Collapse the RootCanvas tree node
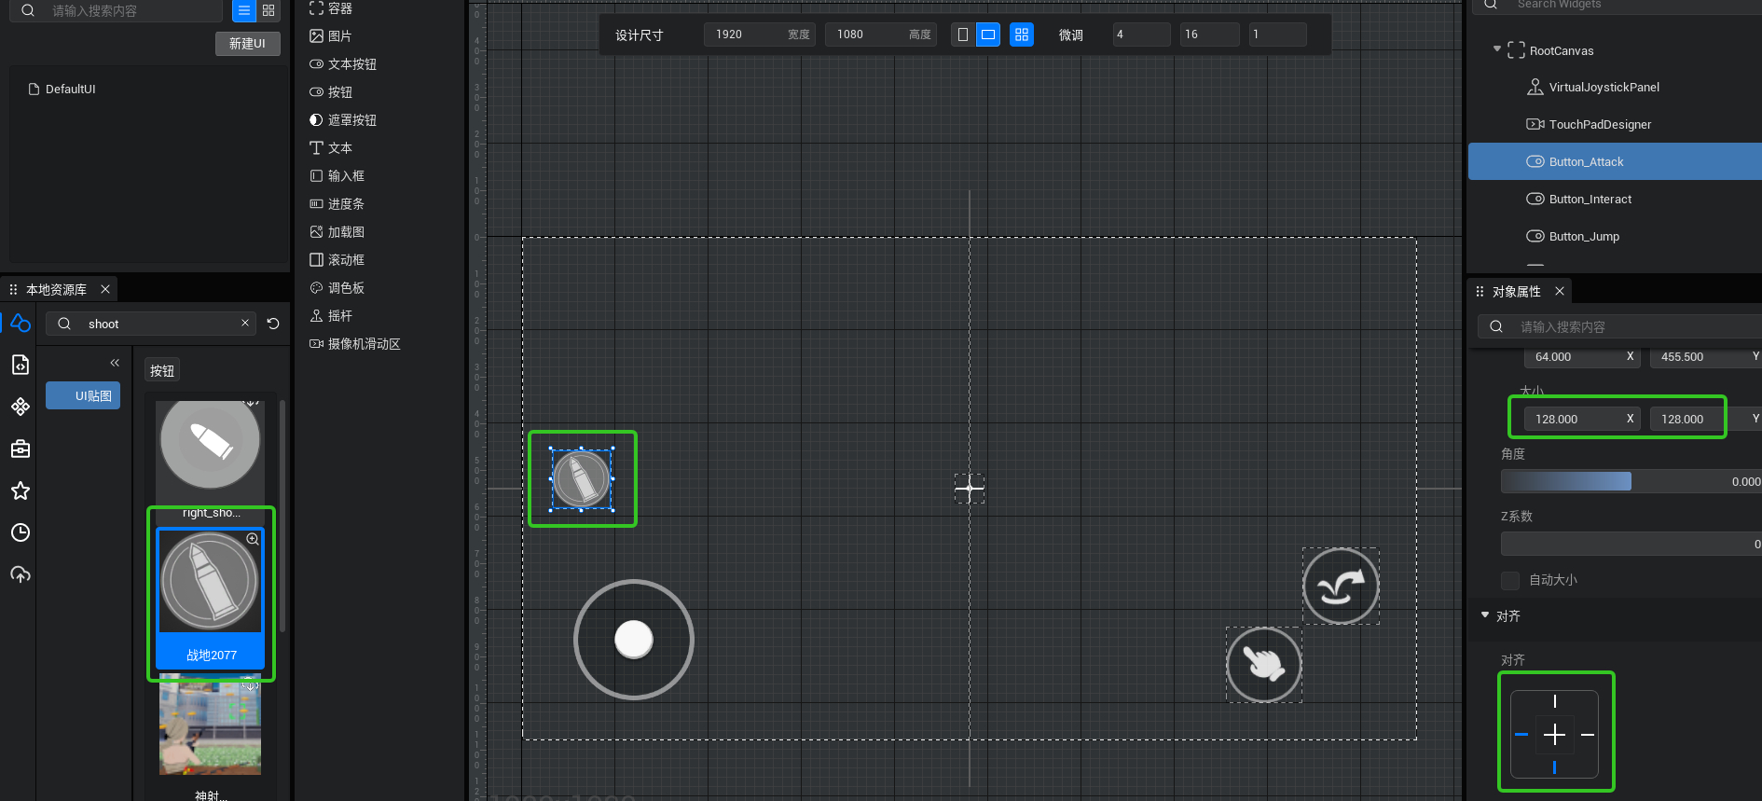Viewport: 1762px width, 801px height. 1497,49
